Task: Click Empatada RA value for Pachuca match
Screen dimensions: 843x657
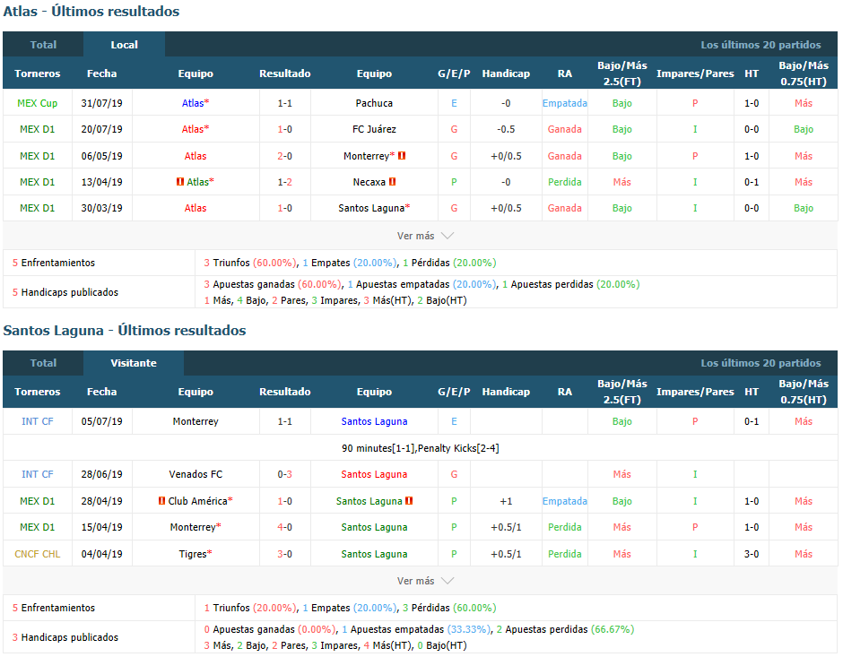Action: [564, 103]
